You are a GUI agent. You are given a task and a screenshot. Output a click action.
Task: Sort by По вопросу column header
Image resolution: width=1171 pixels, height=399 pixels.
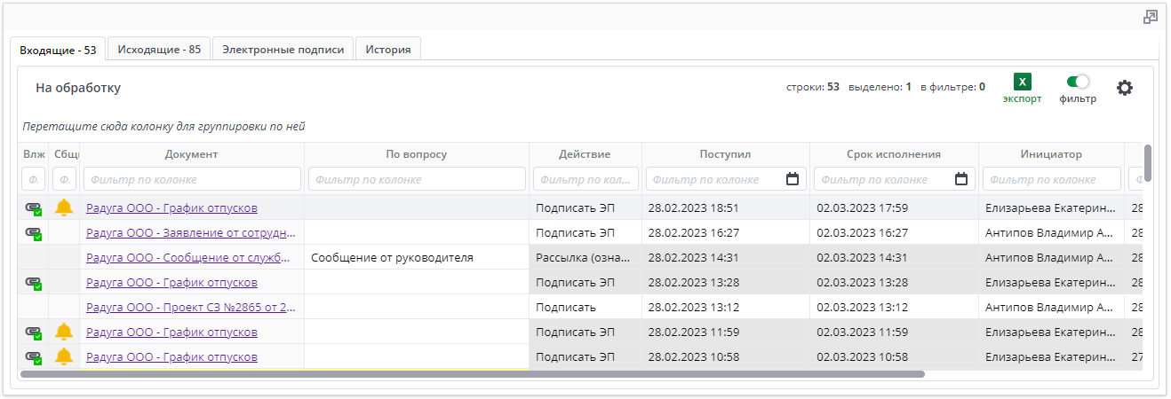[x=417, y=154]
